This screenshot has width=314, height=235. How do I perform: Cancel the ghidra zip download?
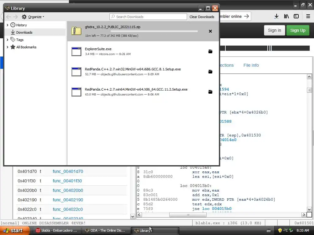pyautogui.click(x=210, y=31)
